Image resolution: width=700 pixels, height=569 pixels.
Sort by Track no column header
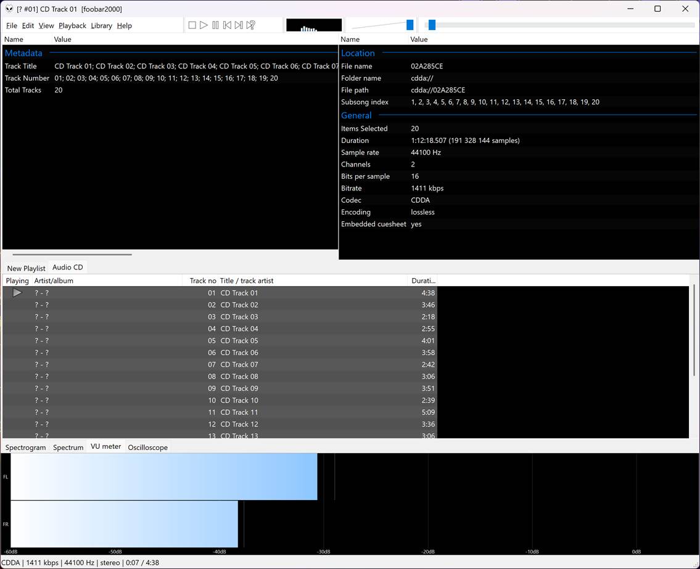(200, 280)
